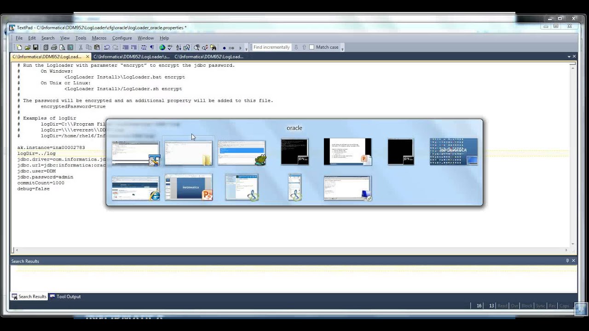Click the Find toolbar icon
Viewport: 589px width, 331px height.
click(196, 47)
